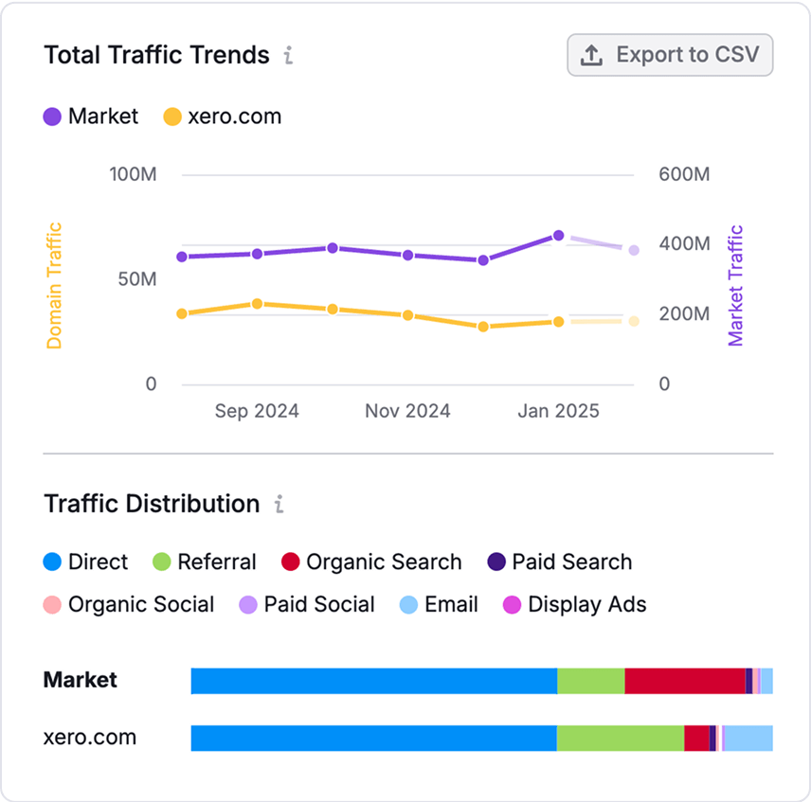Click the info icon beside Traffic Distribution
811x802 pixels.
click(x=278, y=505)
